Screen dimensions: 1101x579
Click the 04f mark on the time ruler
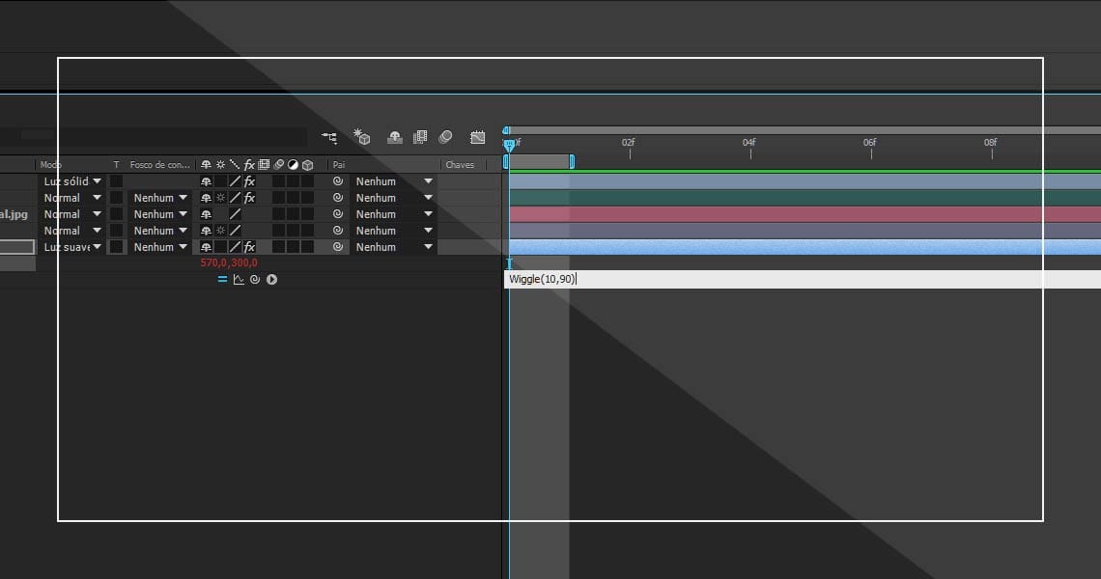749,145
